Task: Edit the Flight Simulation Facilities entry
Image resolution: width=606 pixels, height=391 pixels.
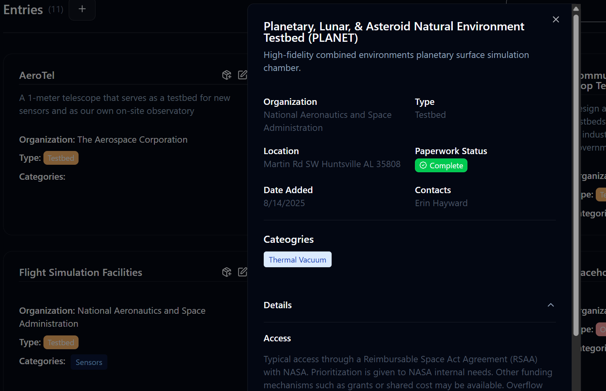Action: click(x=243, y=272)
